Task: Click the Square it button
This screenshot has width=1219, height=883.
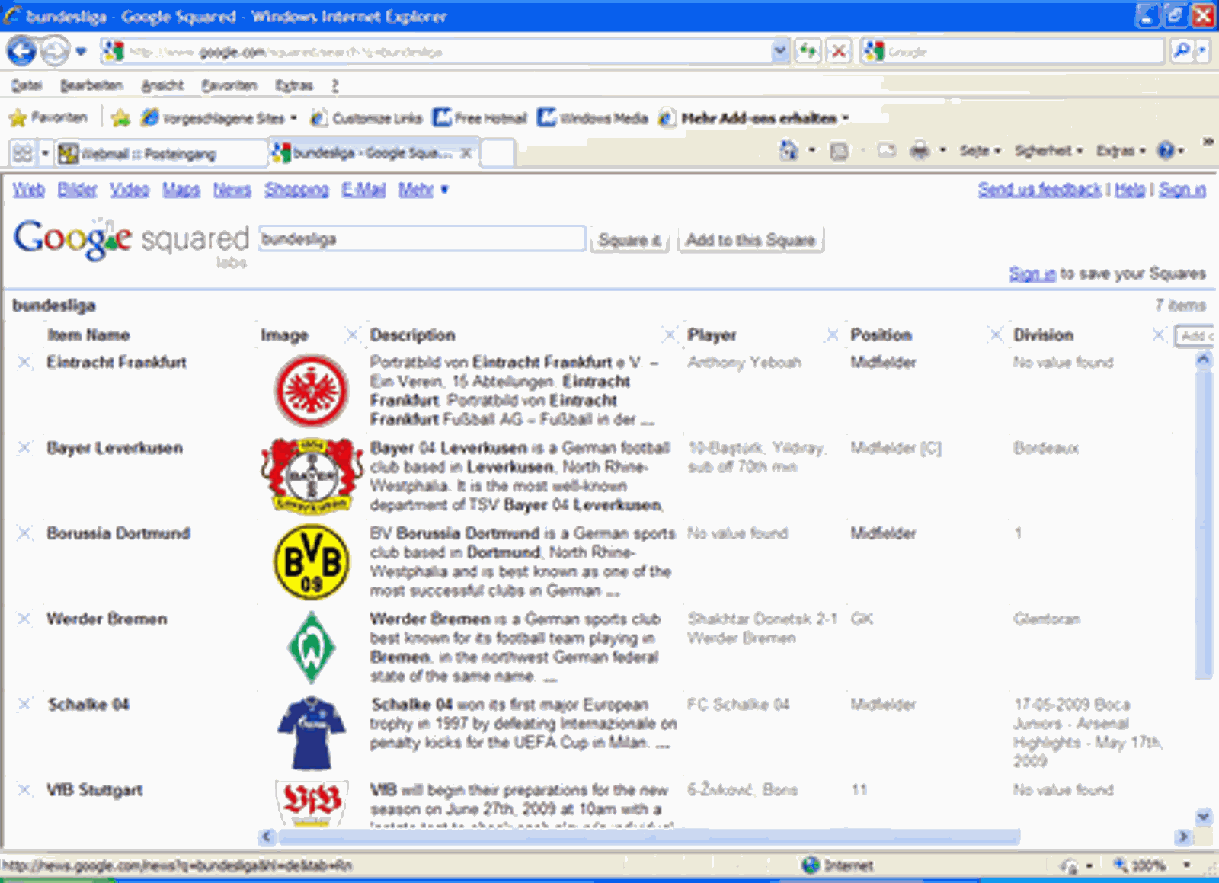Action: coord(630,240)
